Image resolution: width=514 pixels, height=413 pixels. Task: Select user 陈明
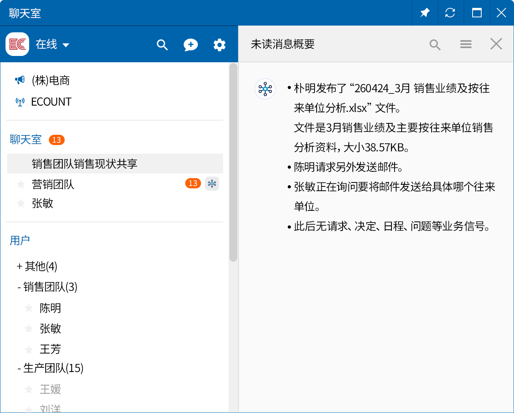[50, 308]
